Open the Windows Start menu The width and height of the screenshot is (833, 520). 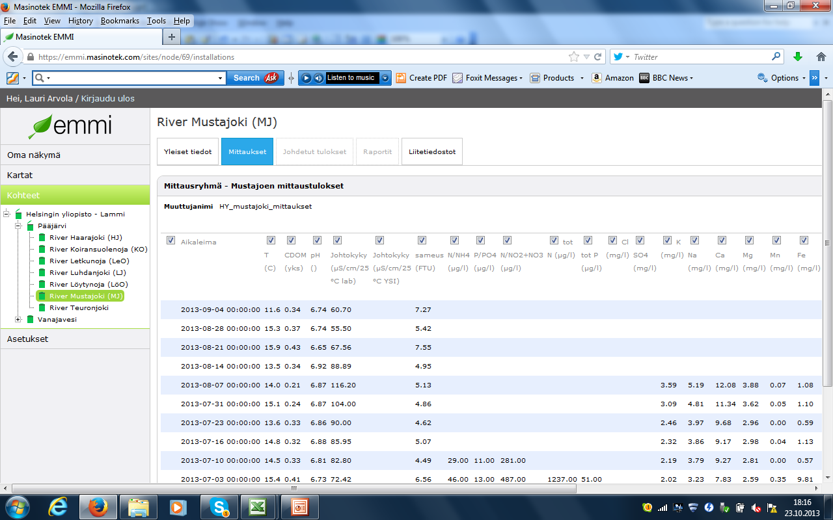point(17,507)
